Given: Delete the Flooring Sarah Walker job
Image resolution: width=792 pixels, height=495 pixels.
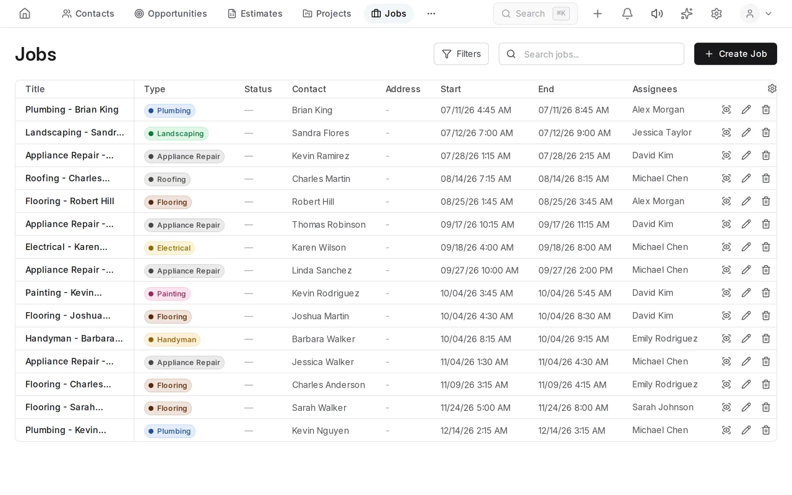Looking at the screenshot, I should tap(766, 407).
